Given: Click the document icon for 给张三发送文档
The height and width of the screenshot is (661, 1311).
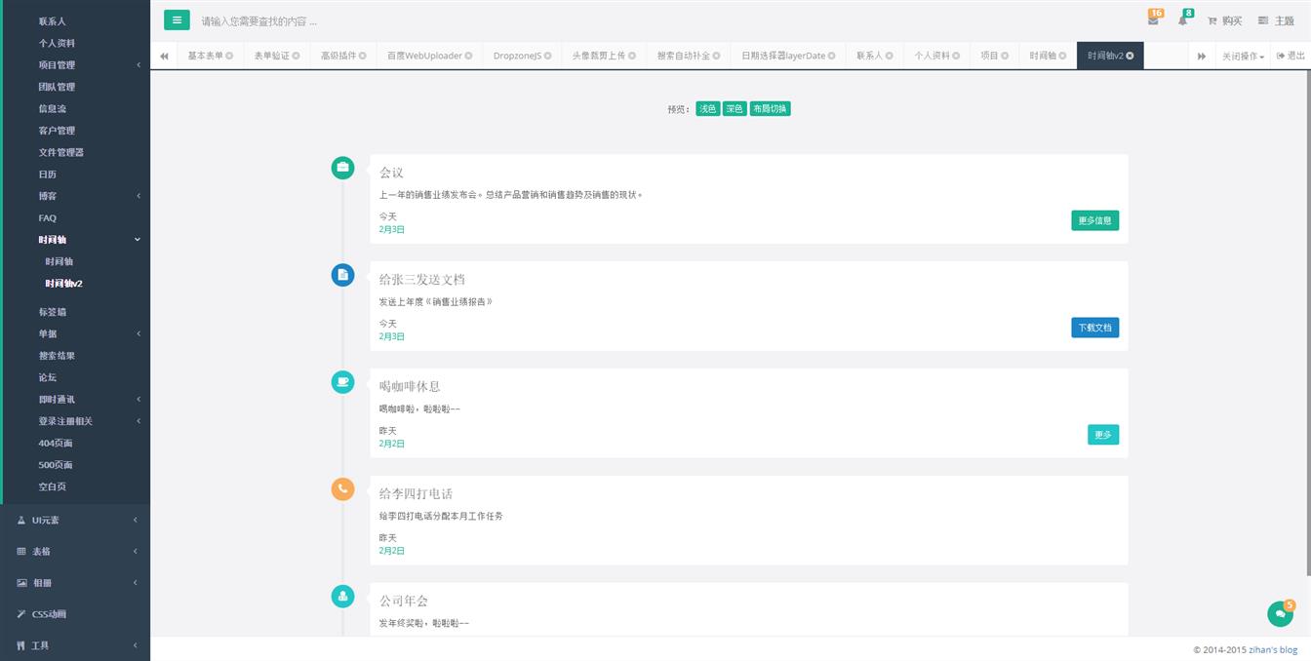Looking at the screenshot, I should [x=342, y=275].
